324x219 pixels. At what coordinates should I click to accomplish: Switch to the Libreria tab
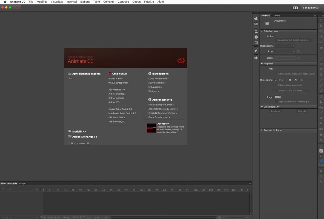(x=276, y=16)
